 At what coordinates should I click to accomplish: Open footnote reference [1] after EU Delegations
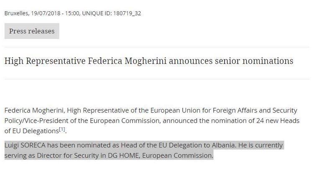point(62,129)
